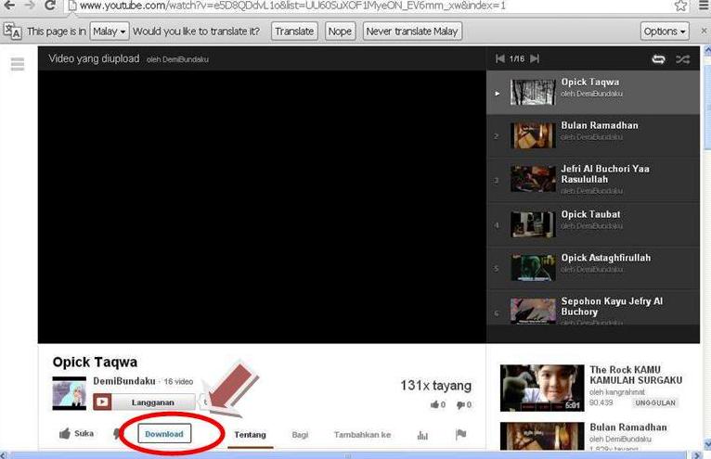Click the Nope button
Viewport: 711px width, 459px height.
coord(340,32)
